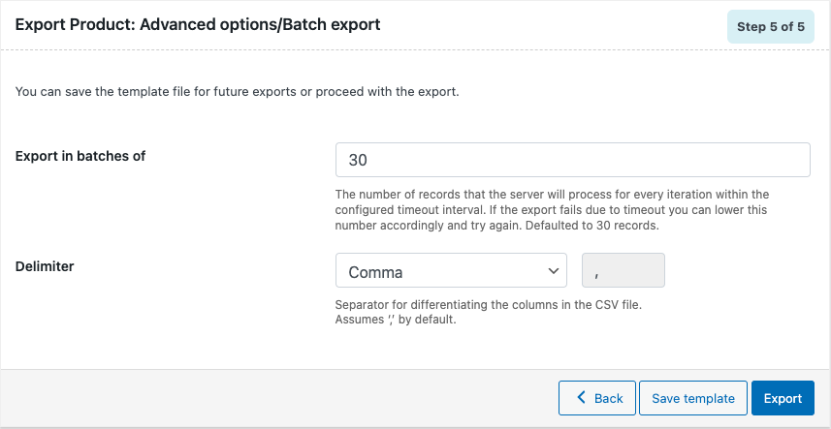Click the Assumes ',' by default note
This screenshot has width=831, height=429.
[x=396, y=320]
